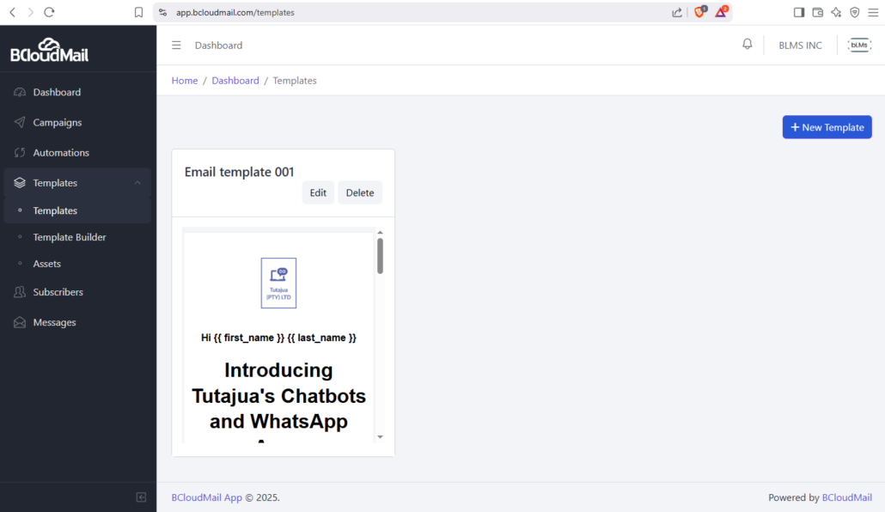
Task: Edit Email template 001
Action: click(x=318, y=192)
